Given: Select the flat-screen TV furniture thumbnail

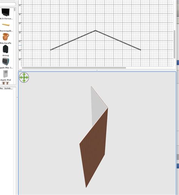Looking at the screenshot, I should pos(6,12).
